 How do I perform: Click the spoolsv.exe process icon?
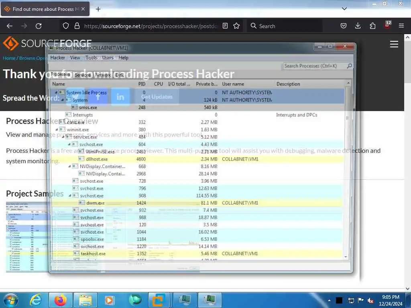[x=76, y=239]
